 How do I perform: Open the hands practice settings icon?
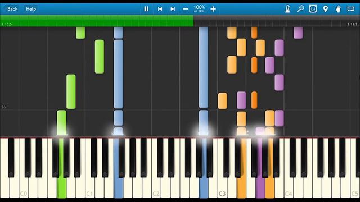tap(338, 9)
